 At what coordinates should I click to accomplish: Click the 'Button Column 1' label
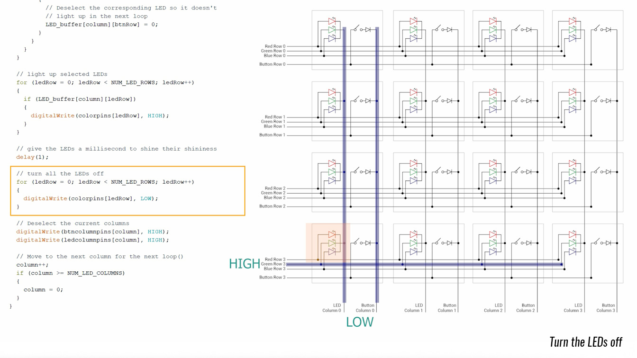(x=447, y=308)
